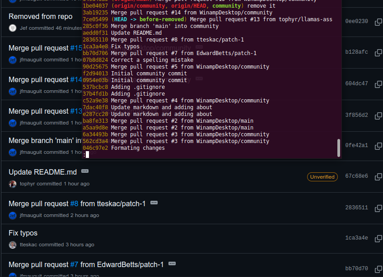383x277 pixels.
Task: Open pull request #8 link
Action: 74,203
